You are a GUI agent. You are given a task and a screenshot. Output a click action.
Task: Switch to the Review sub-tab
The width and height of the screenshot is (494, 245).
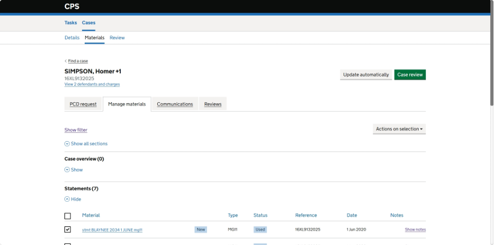coord(117,38)
